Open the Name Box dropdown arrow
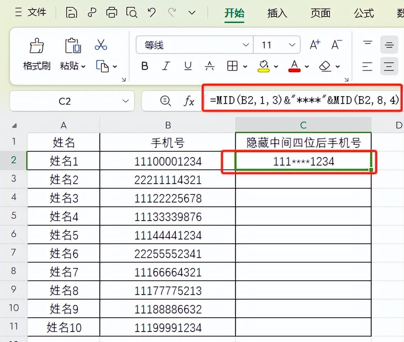The width and height of the screenshot is (404, 342). click(x=125, y=101)
